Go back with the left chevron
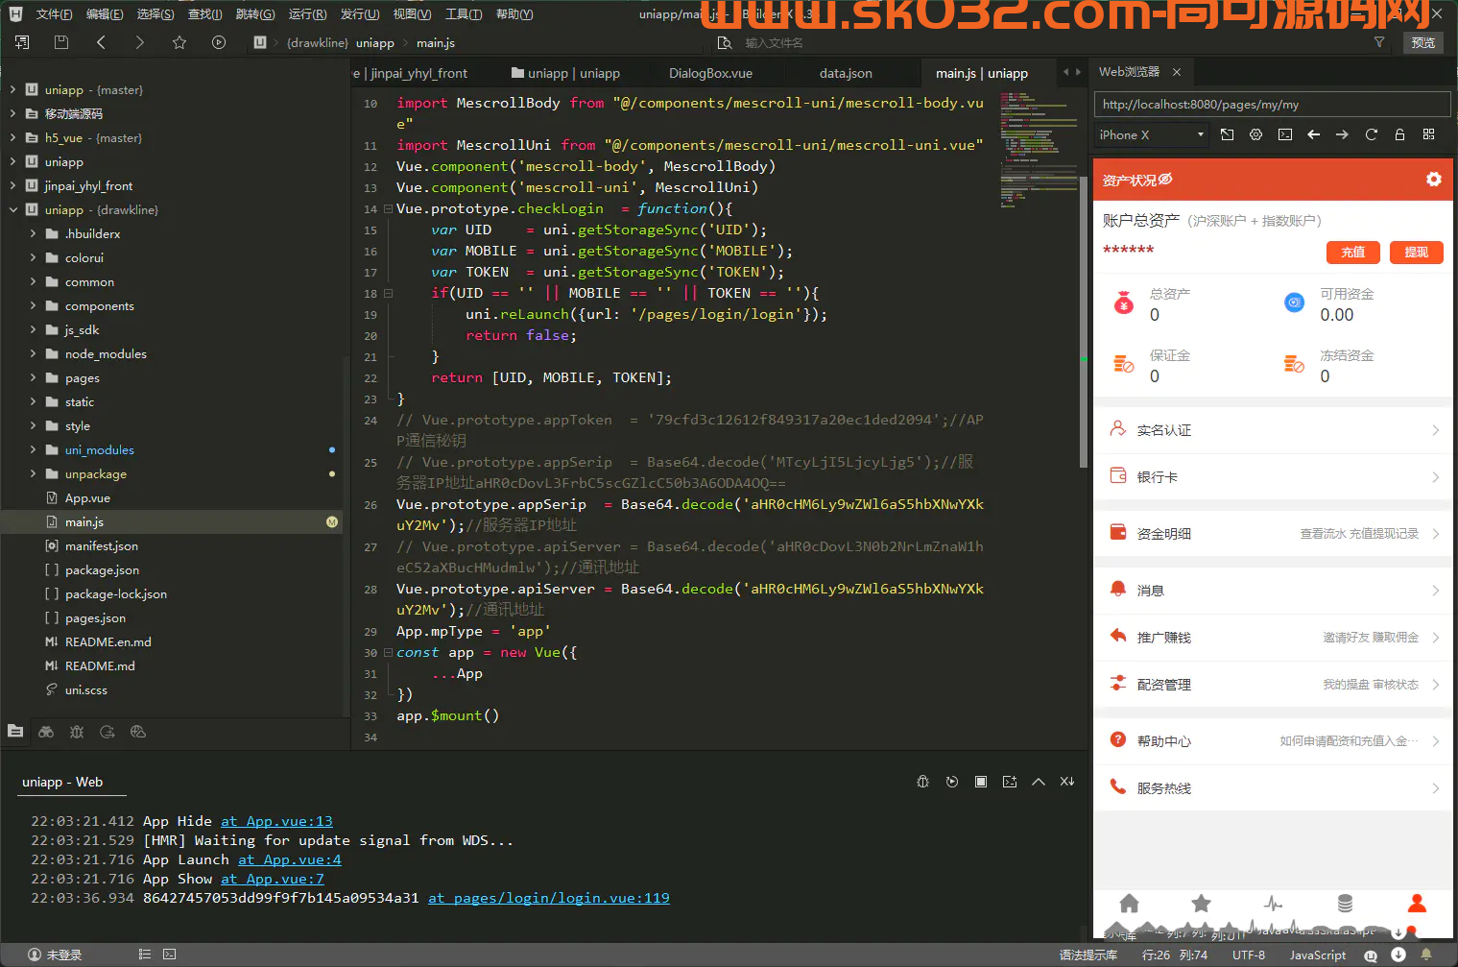The image size is (1458, 967). (101, 42)
